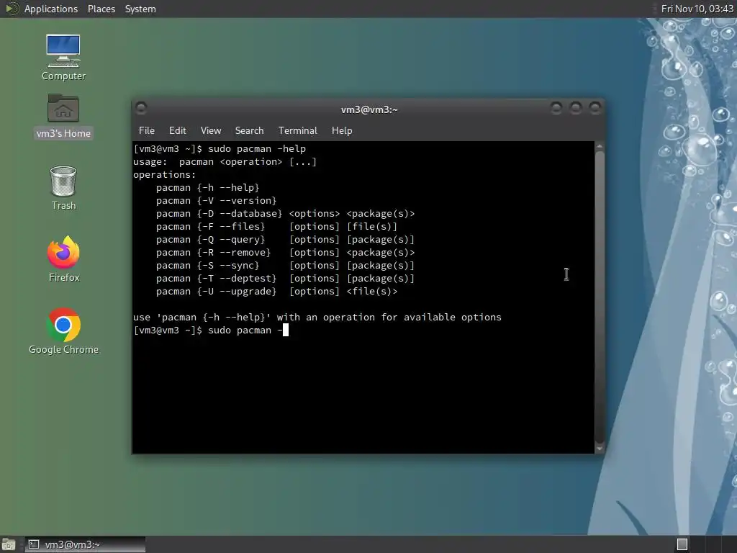Open the terminal View menu
Image resolution: width=737 pixels, height=553 pixels.
(211, 131)
